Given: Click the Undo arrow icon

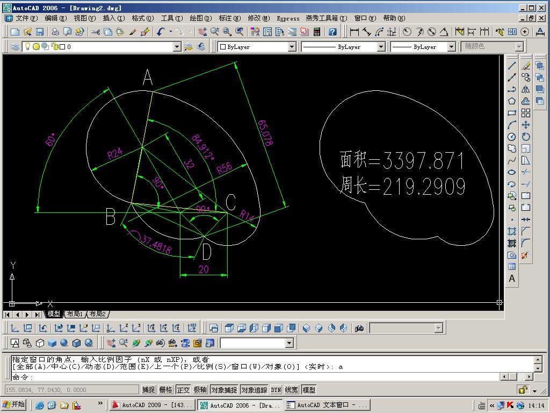Looking at the screenshot, I should pyautogui.click(x=161, y=32).
